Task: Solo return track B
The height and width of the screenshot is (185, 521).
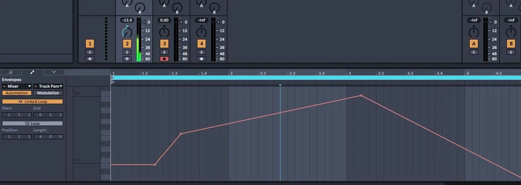Action: (511, 52)
